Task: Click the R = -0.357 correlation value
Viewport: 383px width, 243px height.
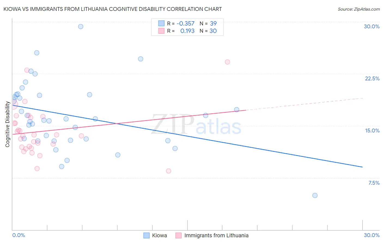Action: click(x=181, y=23)
